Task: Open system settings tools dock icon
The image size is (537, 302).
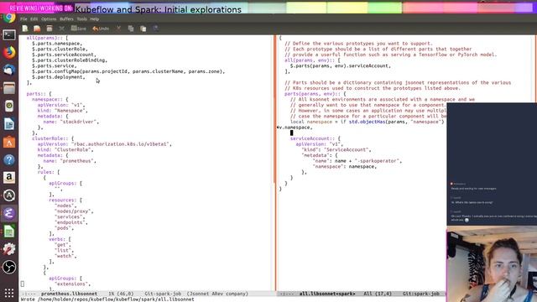Action: click(x=9, y=249)
